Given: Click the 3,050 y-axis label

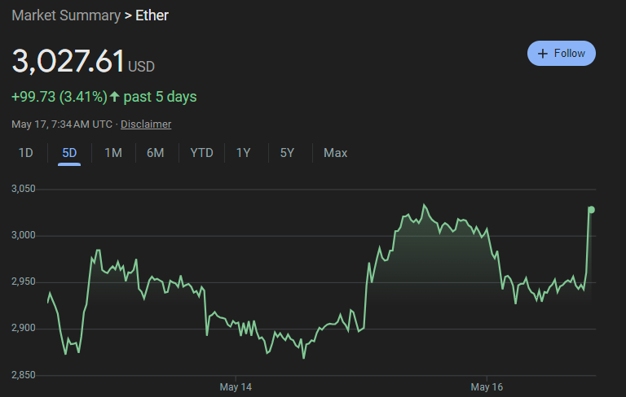Looking at the screenshot, I should click(x=24, y=189).
